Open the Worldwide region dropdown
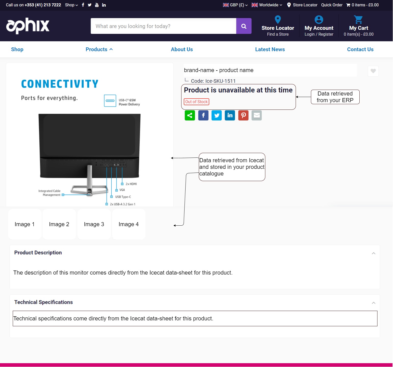 pos(267,5)
